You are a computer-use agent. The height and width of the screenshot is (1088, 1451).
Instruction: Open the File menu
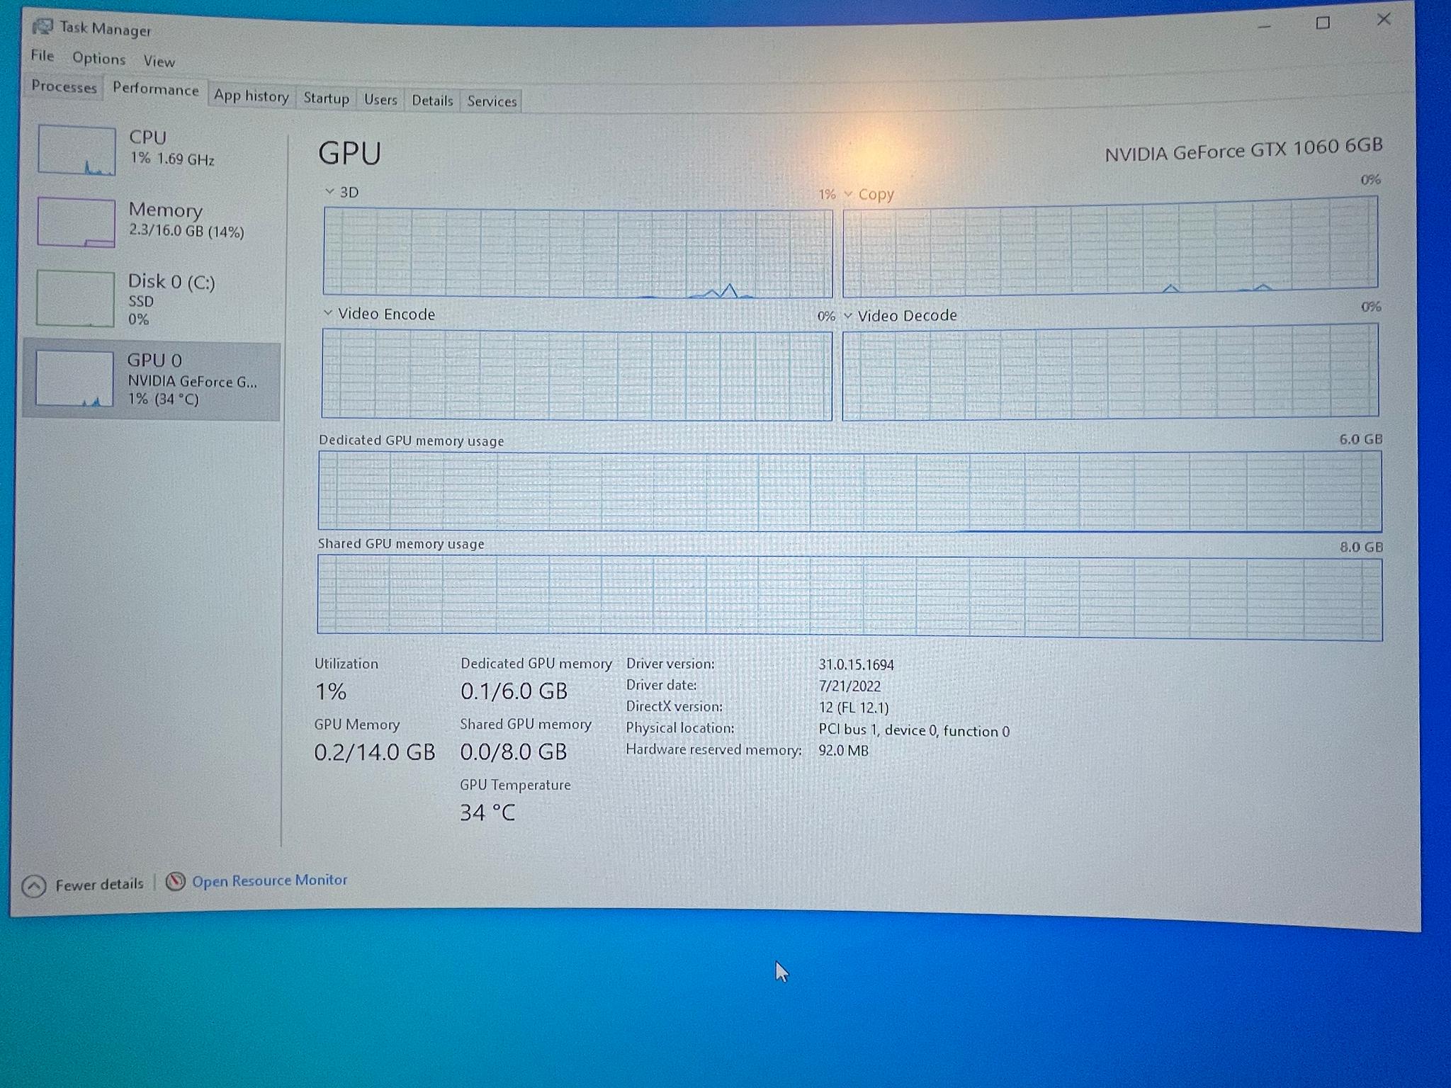tap(42, 57)
